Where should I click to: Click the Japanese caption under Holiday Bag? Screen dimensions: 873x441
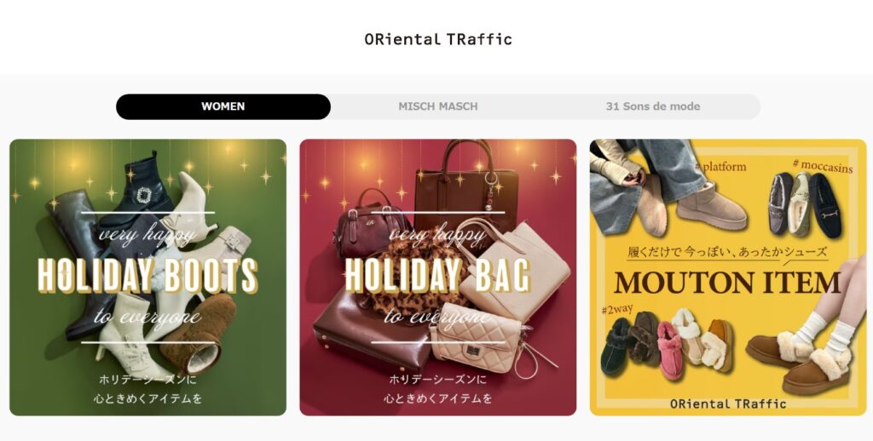[437, 389]
